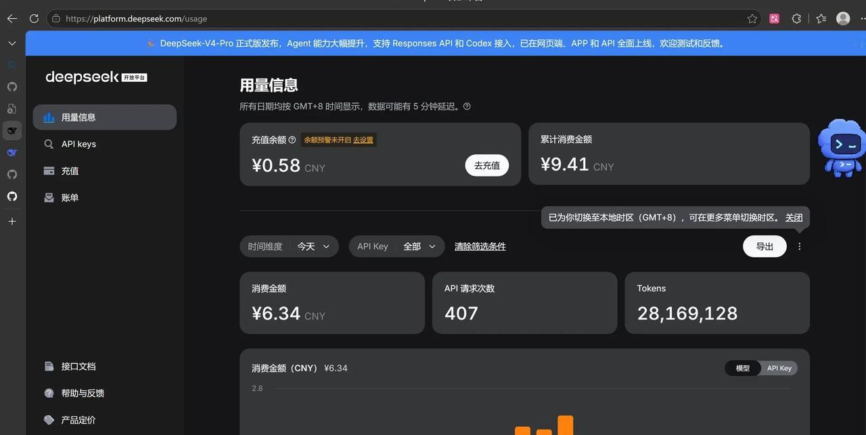
Task: Click the inbox icon beside 账单
Action: [x=49, y=198]
